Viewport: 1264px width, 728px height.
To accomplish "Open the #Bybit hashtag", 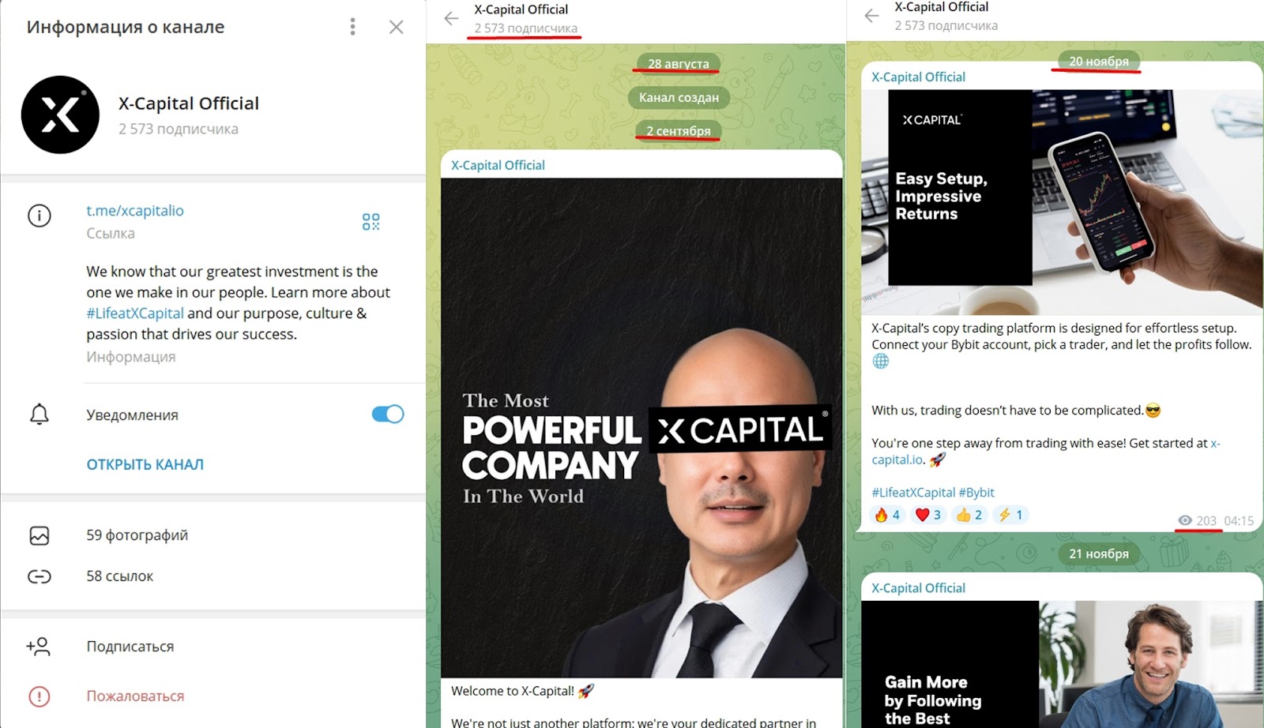I will point(976,492).
